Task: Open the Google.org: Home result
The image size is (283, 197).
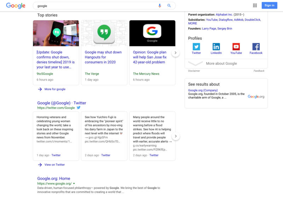Action: (x=54, y=178)
